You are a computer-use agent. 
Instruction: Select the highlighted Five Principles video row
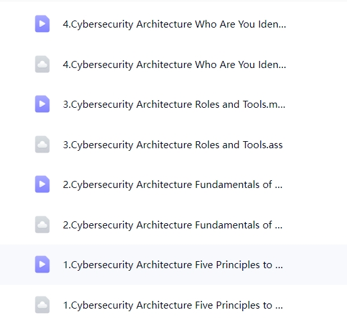tap(173, 265)
